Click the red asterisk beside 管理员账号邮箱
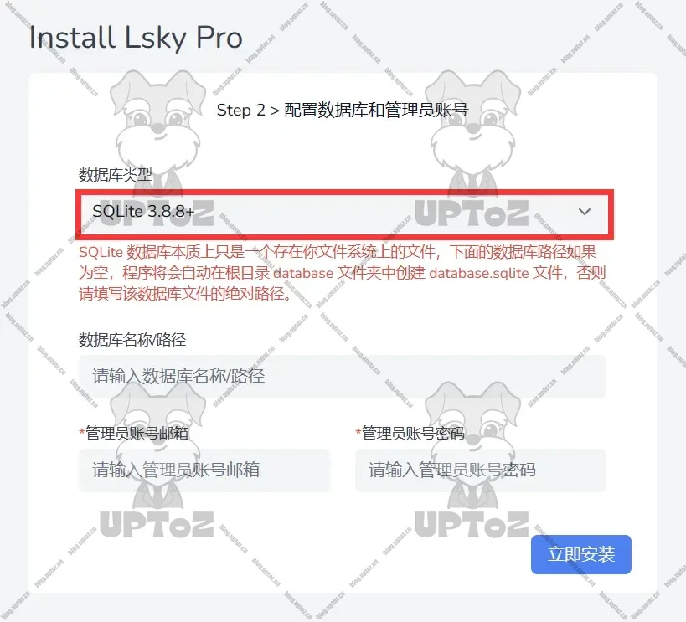686x622 pixels. click(82, 432)
